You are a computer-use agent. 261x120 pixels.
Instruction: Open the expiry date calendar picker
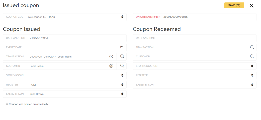122,47
